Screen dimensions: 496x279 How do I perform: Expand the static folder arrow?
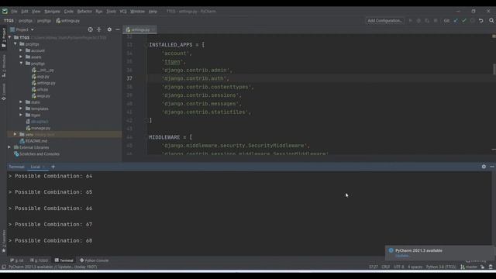(x=21, y=102)
